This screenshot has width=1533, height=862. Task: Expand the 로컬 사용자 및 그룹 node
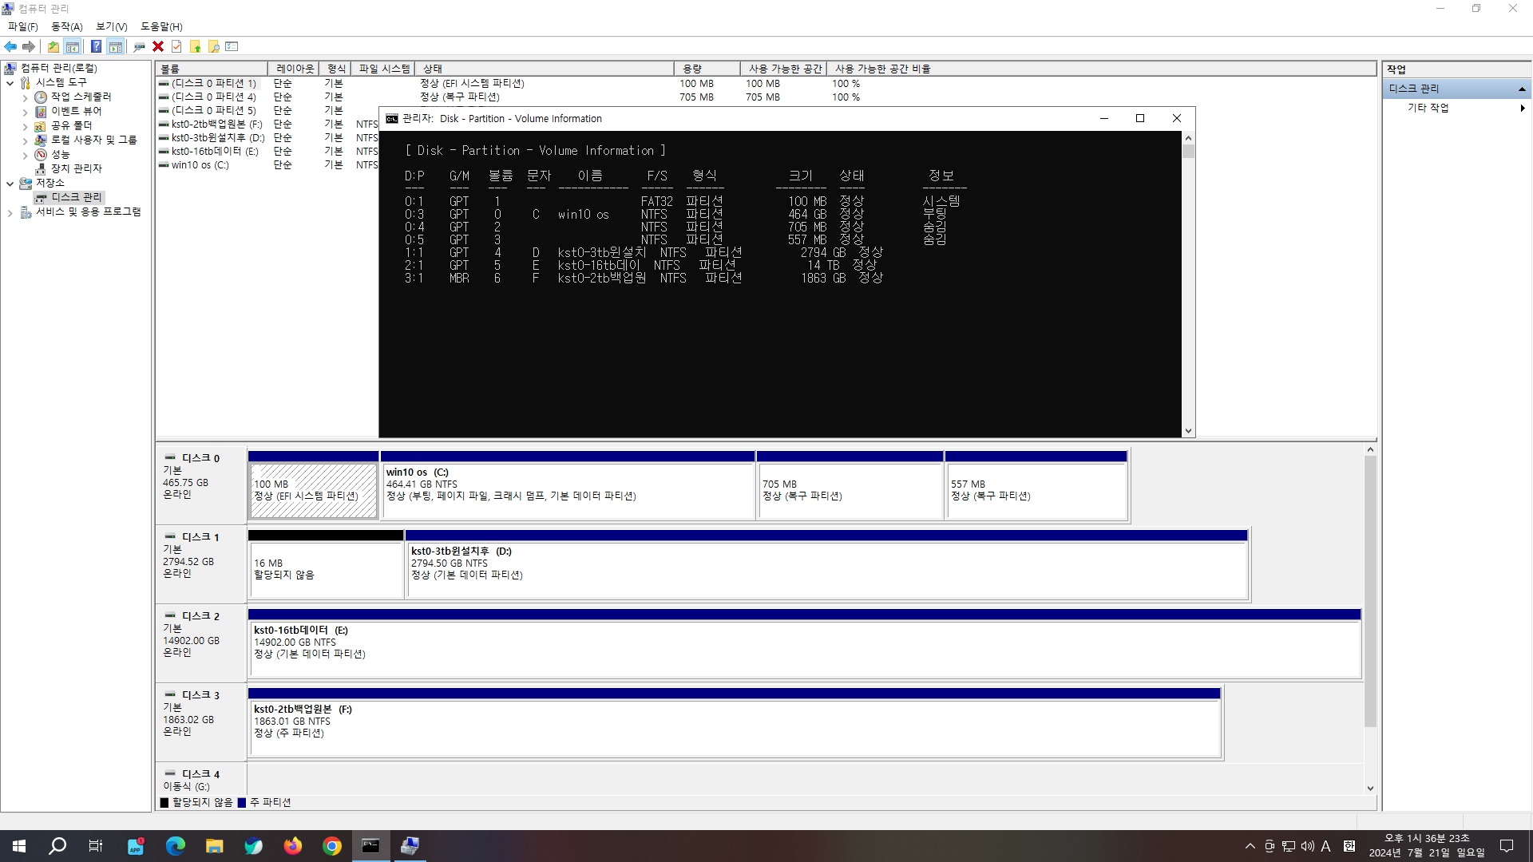click(25, 141)
